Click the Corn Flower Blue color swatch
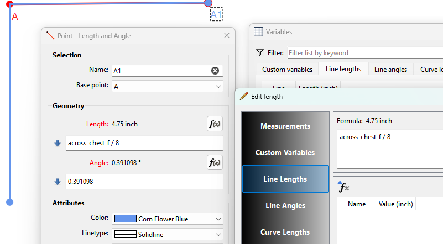443x244 pixels. (124, 219)
